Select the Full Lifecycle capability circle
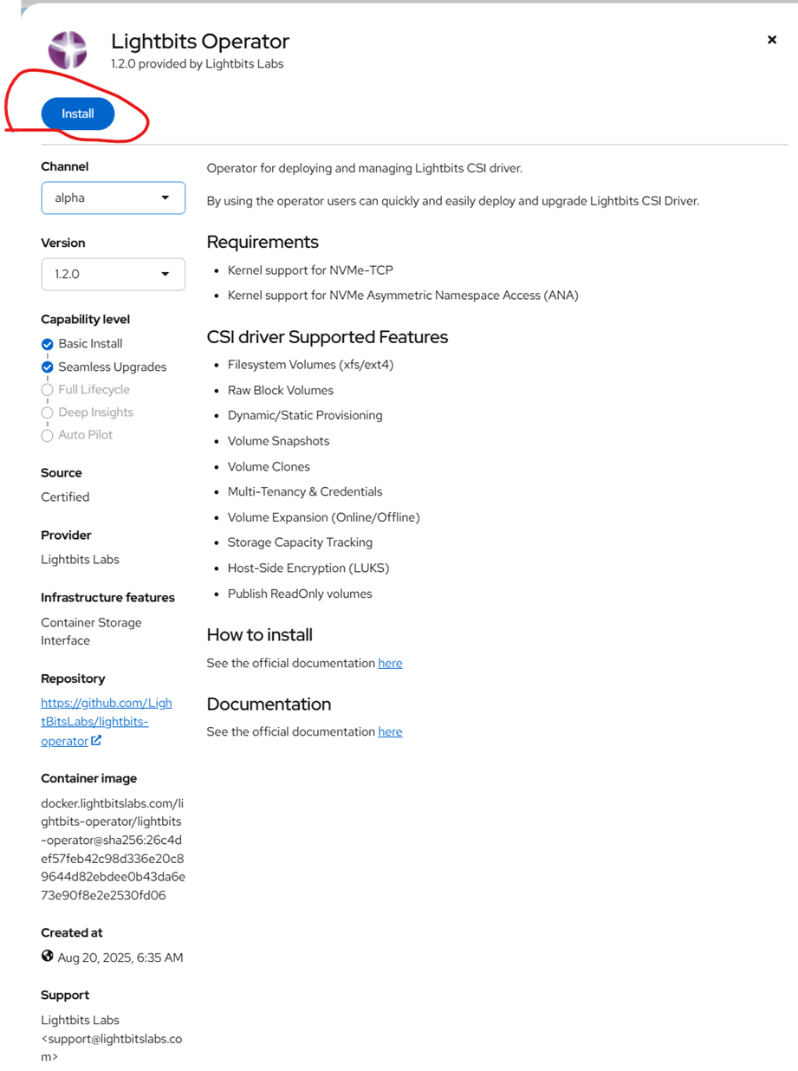The width and height of the screenshot is (798, 1071). pyautogui.click(x=48, y=390)
